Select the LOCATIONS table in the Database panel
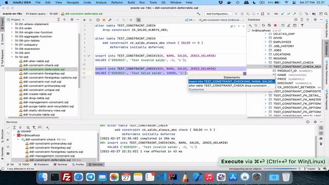Screen dimensions: 329x185 click(x=282, y=54)
